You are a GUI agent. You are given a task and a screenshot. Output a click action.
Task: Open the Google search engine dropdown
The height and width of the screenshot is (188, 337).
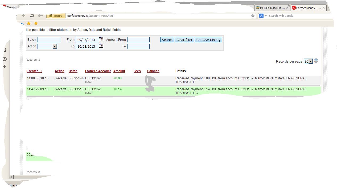tap(263, 16)
